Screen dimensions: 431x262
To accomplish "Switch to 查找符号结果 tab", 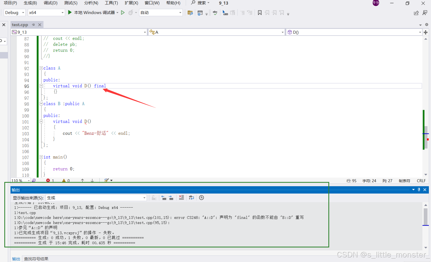I will 36,259.
